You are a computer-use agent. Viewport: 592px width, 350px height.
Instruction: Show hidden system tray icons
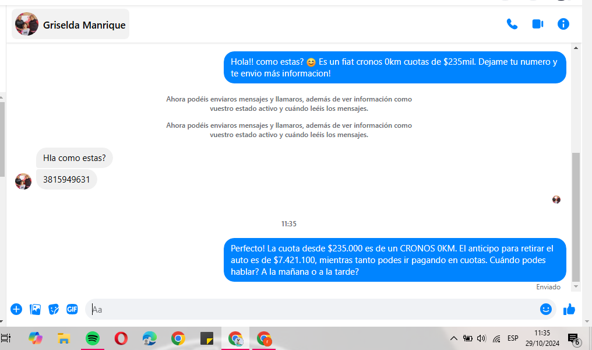click(x=454, y=338)
